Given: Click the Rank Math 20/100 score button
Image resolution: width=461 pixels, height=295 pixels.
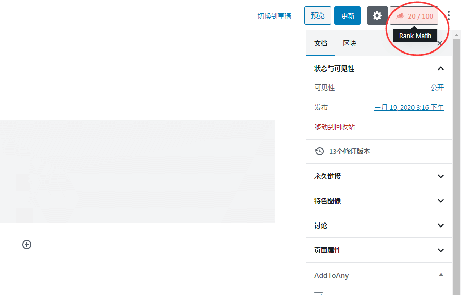Looking at the screenshot, I should [x=414, y=16].
